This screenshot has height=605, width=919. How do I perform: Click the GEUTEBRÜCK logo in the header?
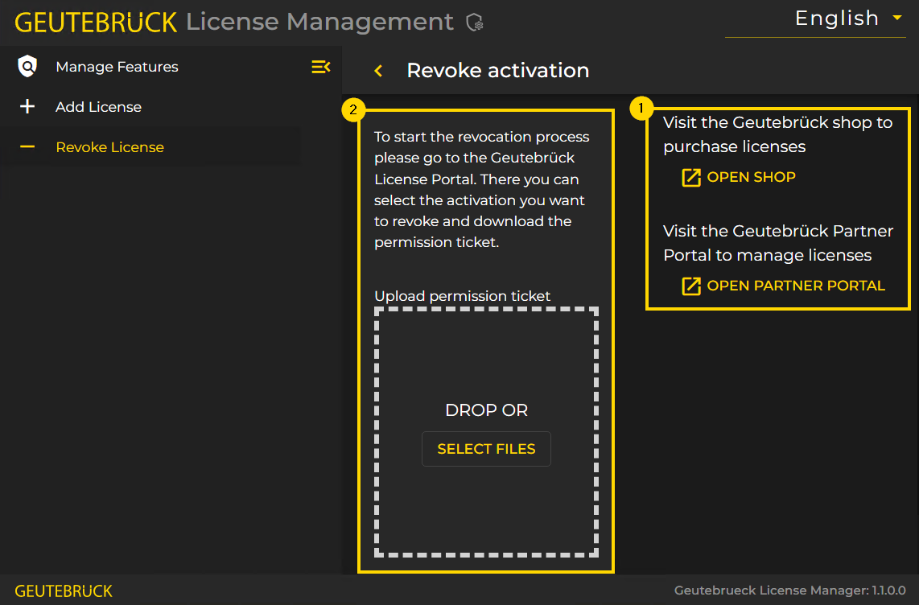(x=96, y=23)
